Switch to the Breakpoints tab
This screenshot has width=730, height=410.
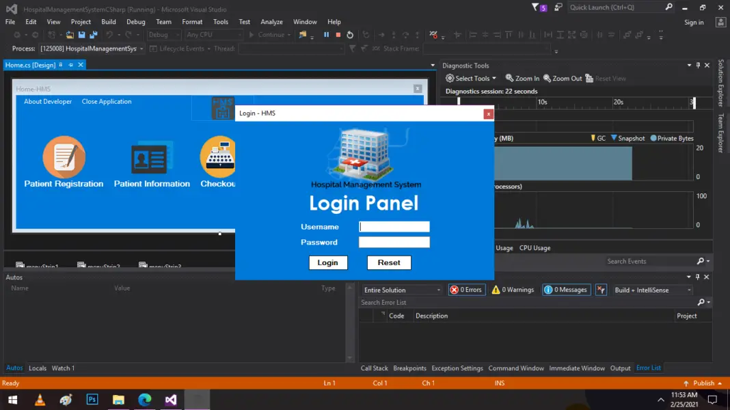[x=409, y=368]
